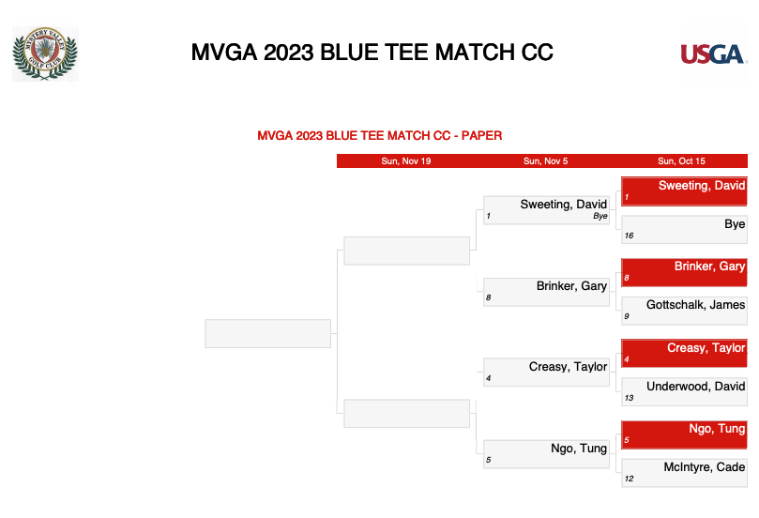Image resolution: width=759 pixels, height=518 pixels.
Task: Open Ngo, Tung second round box
Action: tap(546, 453)
